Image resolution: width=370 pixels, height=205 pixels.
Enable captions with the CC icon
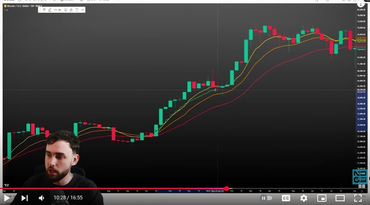(x=286, y=198)
